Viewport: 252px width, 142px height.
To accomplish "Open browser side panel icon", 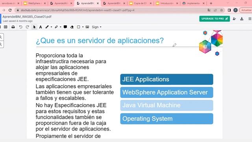I will [229, 10].
